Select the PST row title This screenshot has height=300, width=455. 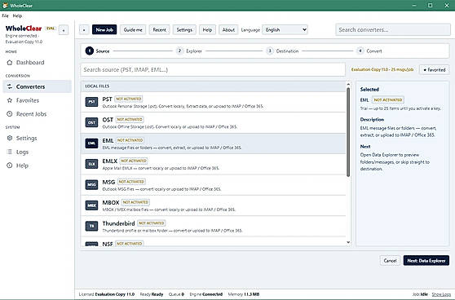click(x=107, y=99)
